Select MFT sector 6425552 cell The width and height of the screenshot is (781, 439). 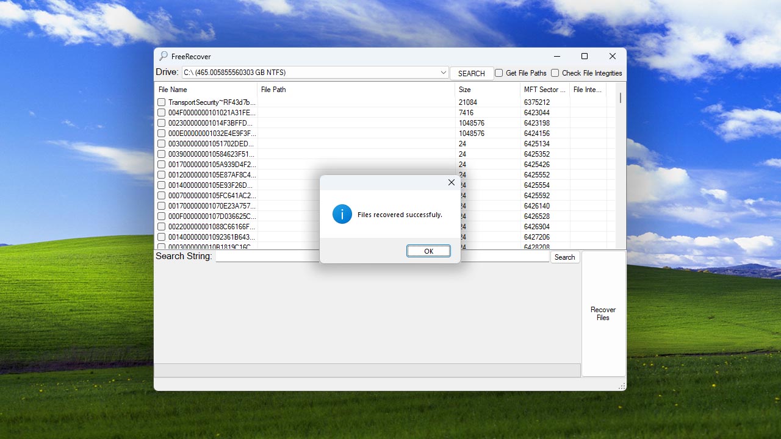coord(537,175)
